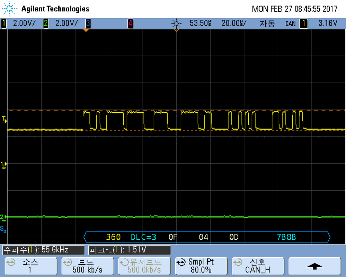Open the 소스 1 source softkey

click(31, 266)
